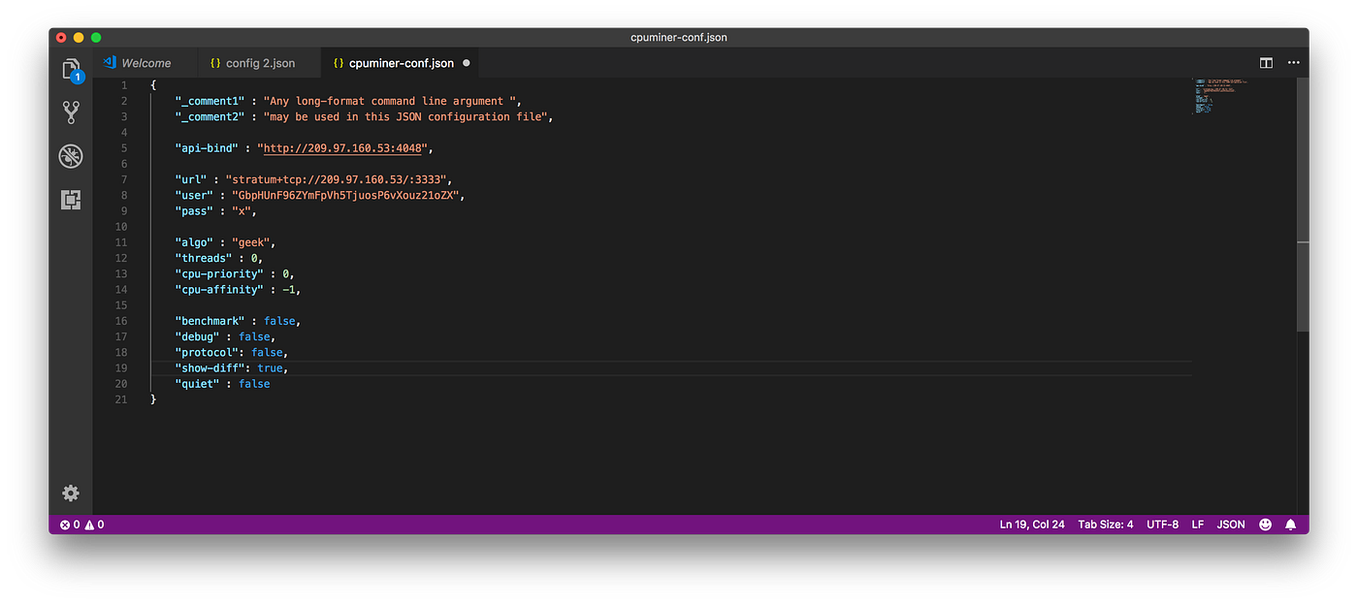Click the "api-bind" key

click(207, 148)
